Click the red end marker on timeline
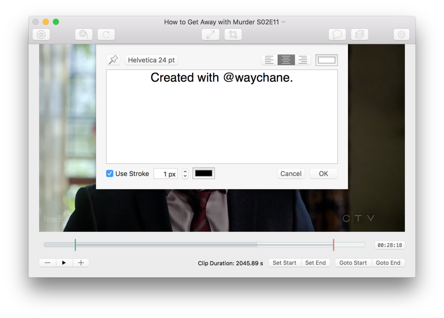Screen dimensions: 444x318 tap(333, 245)
